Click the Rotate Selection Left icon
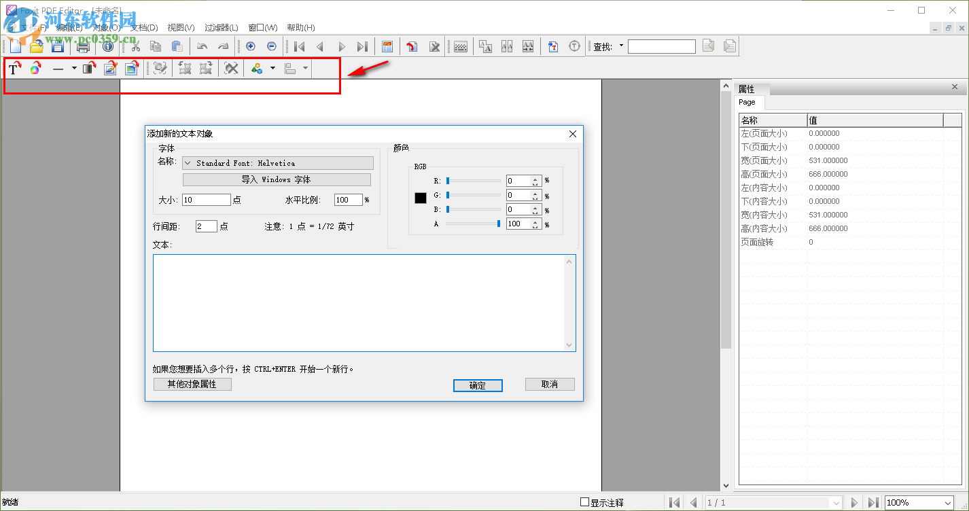This screenshot has width=969, height=511. coord(184,67)
